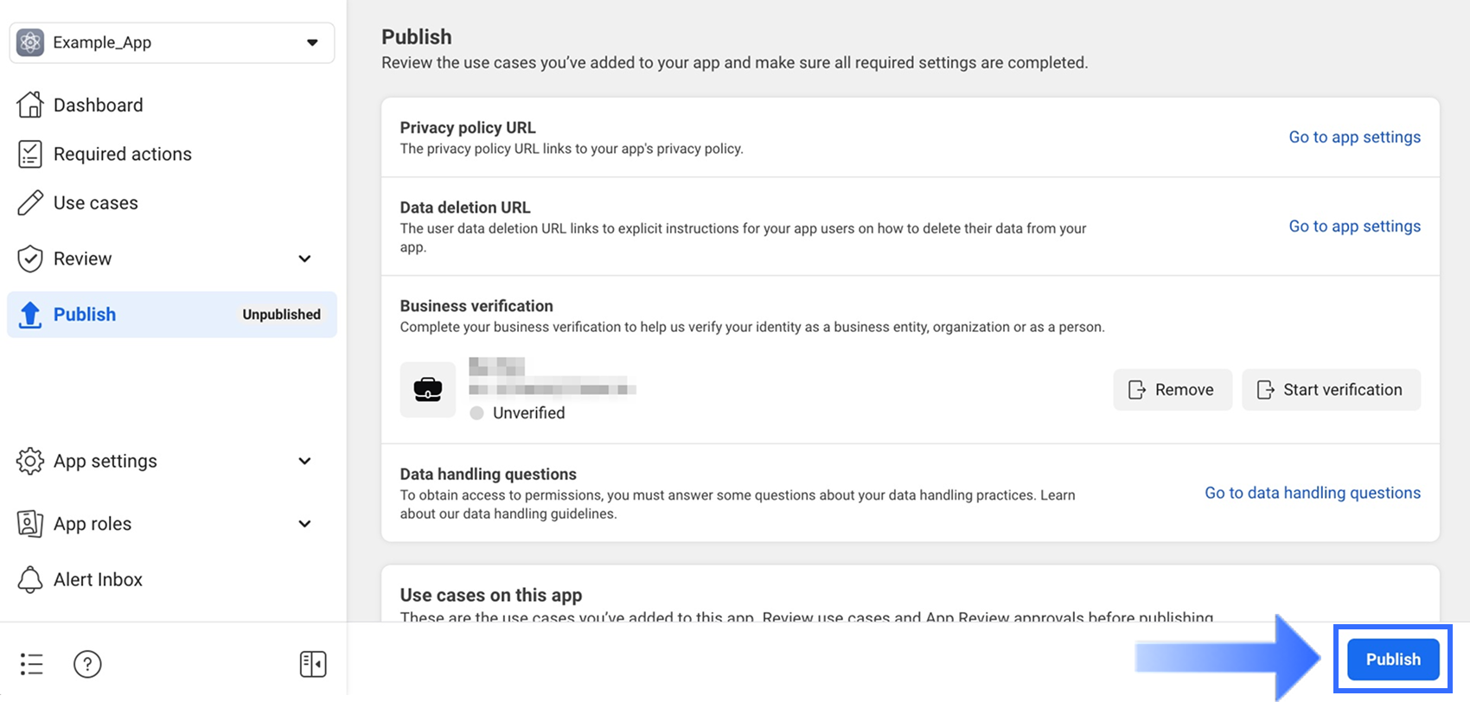The image size is (1470, 702).
Task: Collapse the sidebar with panel icon
Action: click(x=312, y=664)
